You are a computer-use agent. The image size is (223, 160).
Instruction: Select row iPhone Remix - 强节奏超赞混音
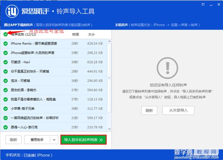pos(54,44)
